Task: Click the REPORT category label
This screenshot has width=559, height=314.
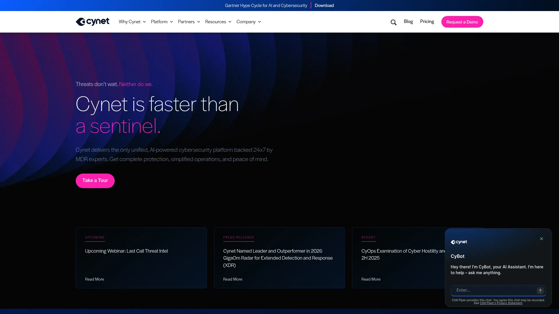Action: [x=368, y=237]
